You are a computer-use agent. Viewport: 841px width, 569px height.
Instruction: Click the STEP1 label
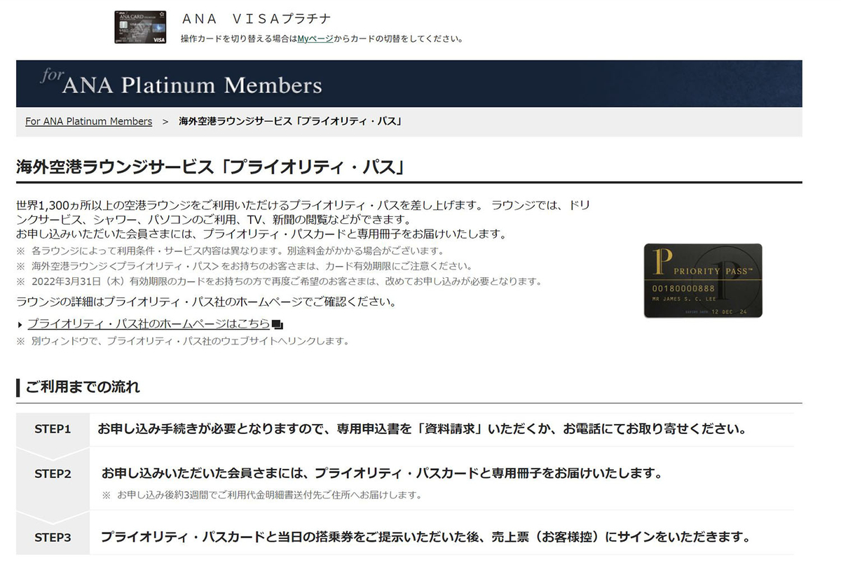click(53, 429)
